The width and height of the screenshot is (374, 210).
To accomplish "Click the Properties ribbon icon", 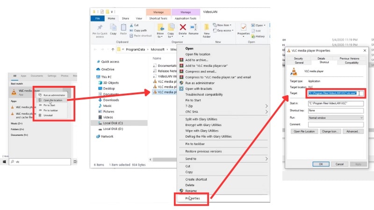I will click(x=243, y=30).
